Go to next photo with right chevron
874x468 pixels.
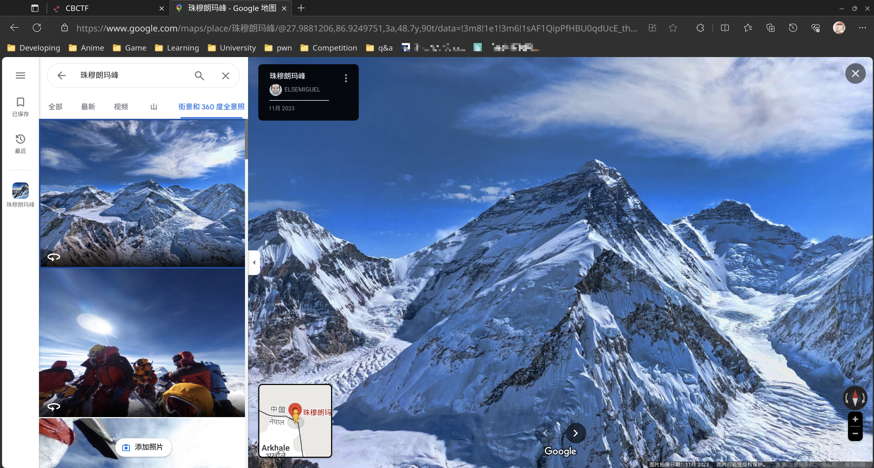tap(576, 433)
